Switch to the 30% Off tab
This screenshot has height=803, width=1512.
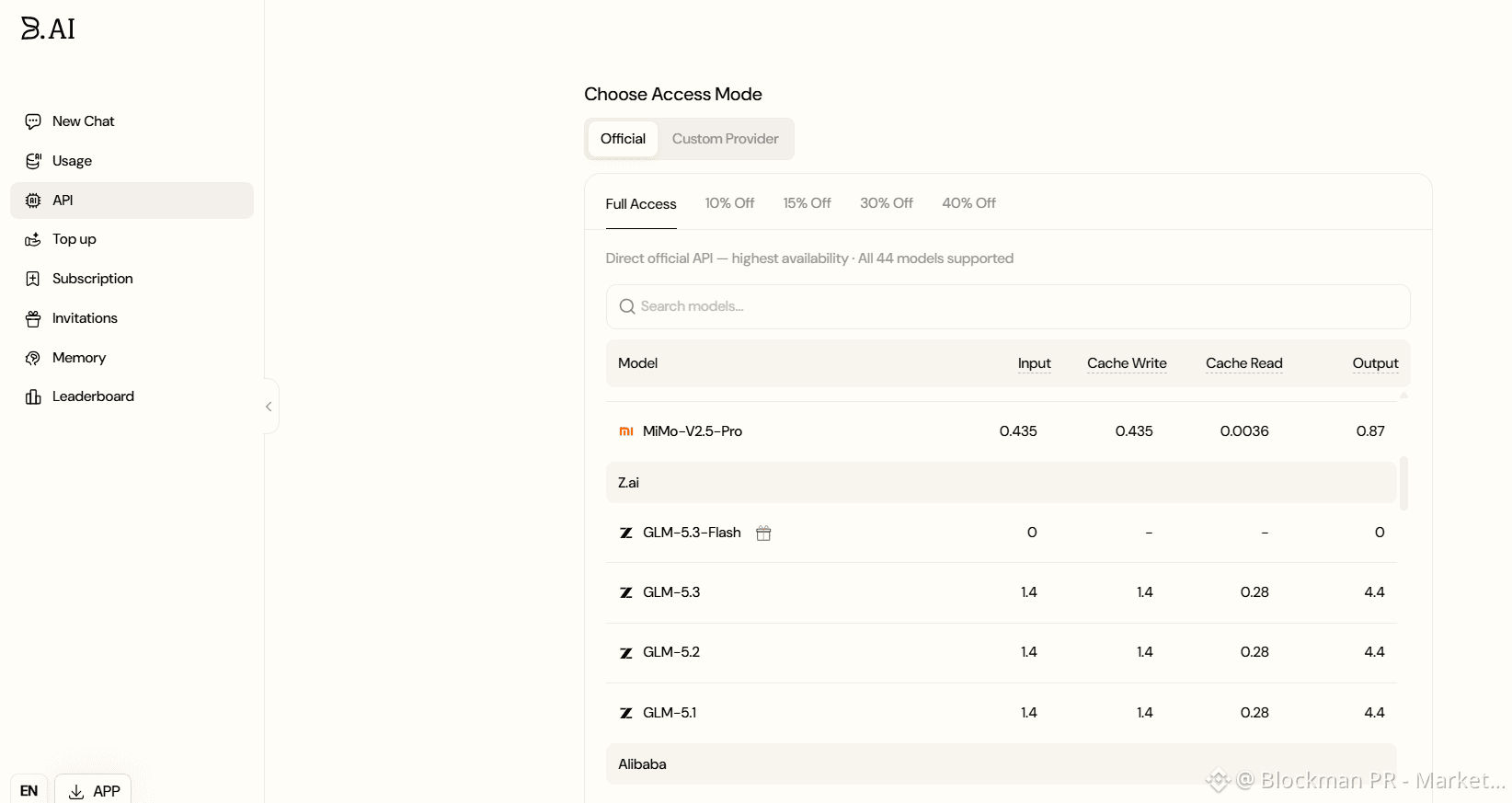tap(887, 203)
